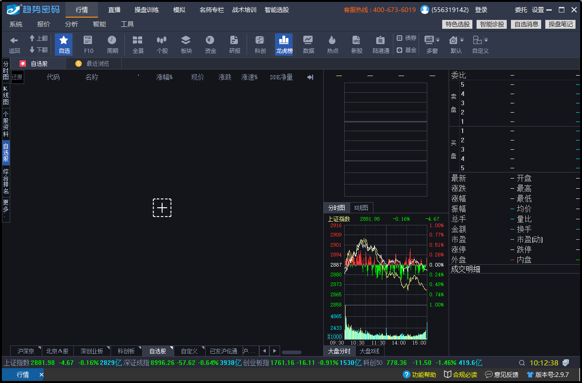Open the 陆港通 icon

[x=380, y=40]
